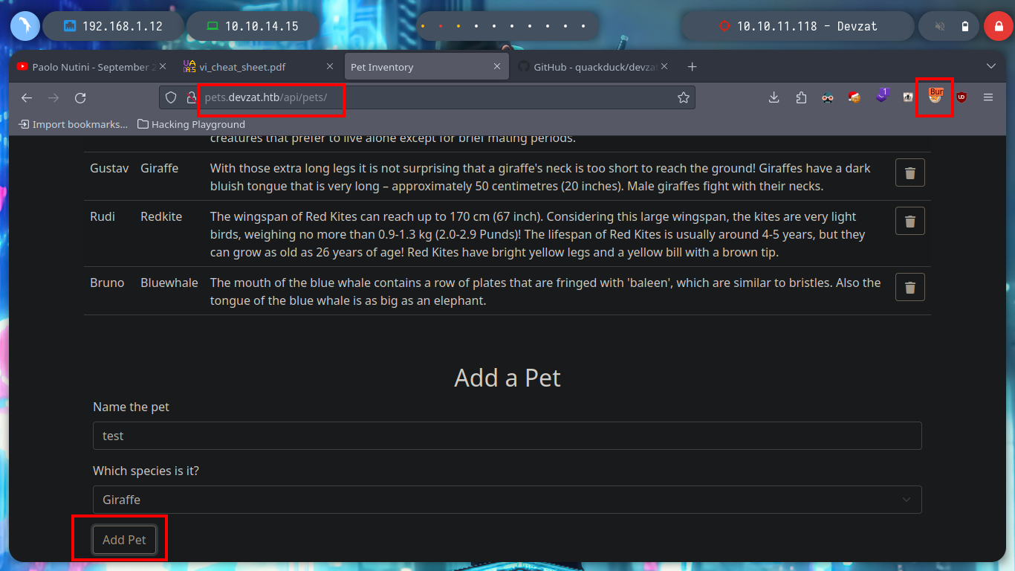Delete the Bruno Bluewhale row
The height and width of the screenshot is (571, 1015).
(909, 287)
